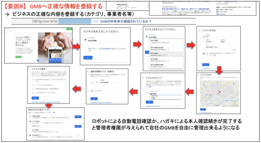This screenshot has height=143, width=261.
Task: Click postal code field 437-0013
Action: (212, 42)
